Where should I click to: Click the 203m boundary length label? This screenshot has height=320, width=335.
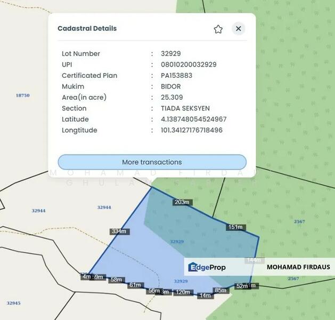click(182, 202)
